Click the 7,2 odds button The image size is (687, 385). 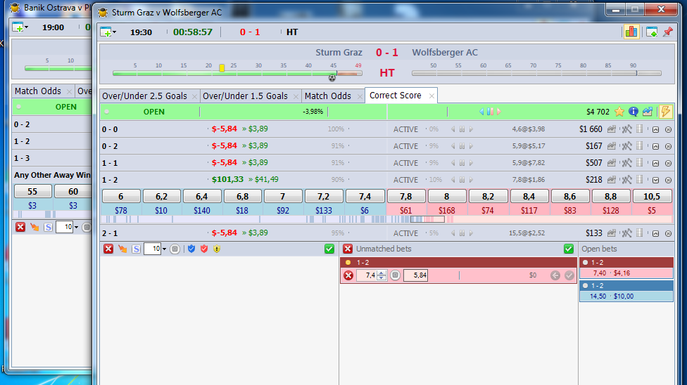pyautogui.click(x=323, y=197)
